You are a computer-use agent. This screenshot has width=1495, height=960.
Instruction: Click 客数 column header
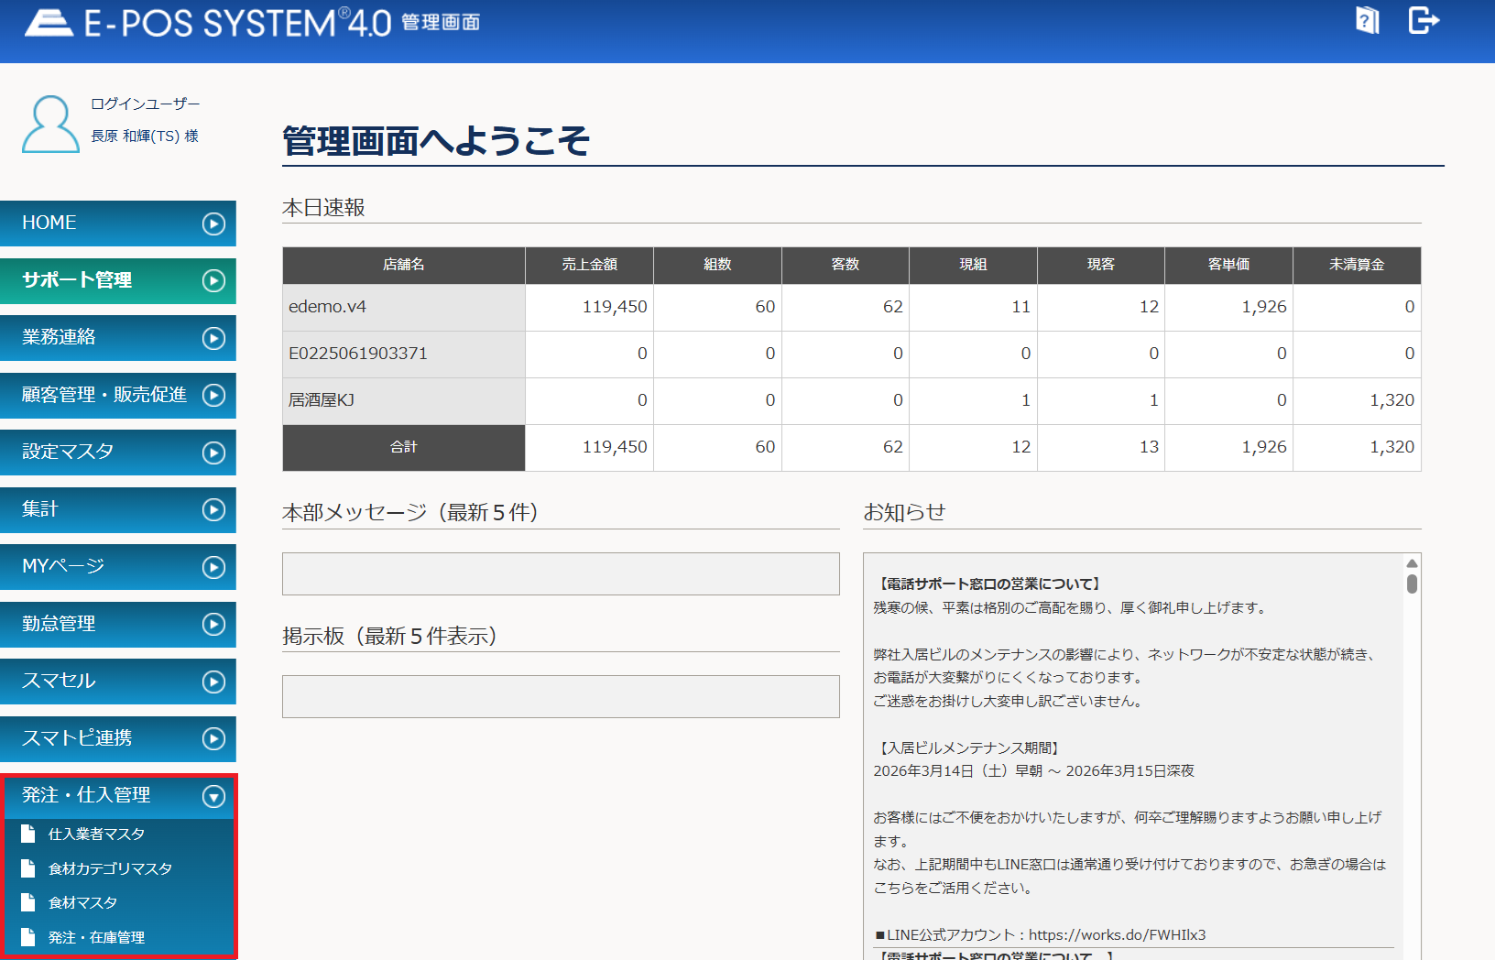point(846,265)
